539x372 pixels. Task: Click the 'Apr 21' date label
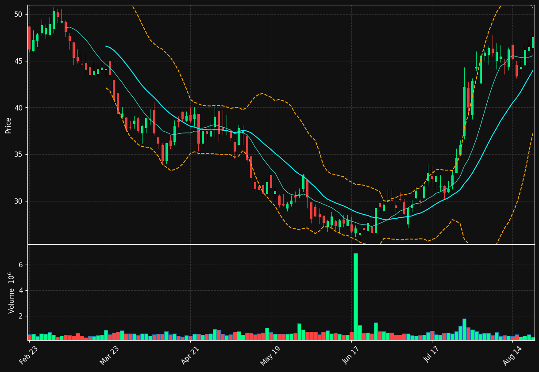point(190,355)
